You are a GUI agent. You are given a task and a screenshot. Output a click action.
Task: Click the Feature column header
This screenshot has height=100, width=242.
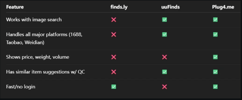pos(15,7)
